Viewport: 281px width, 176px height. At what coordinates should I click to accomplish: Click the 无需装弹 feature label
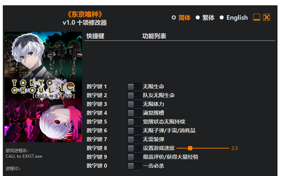coord(154,139)
